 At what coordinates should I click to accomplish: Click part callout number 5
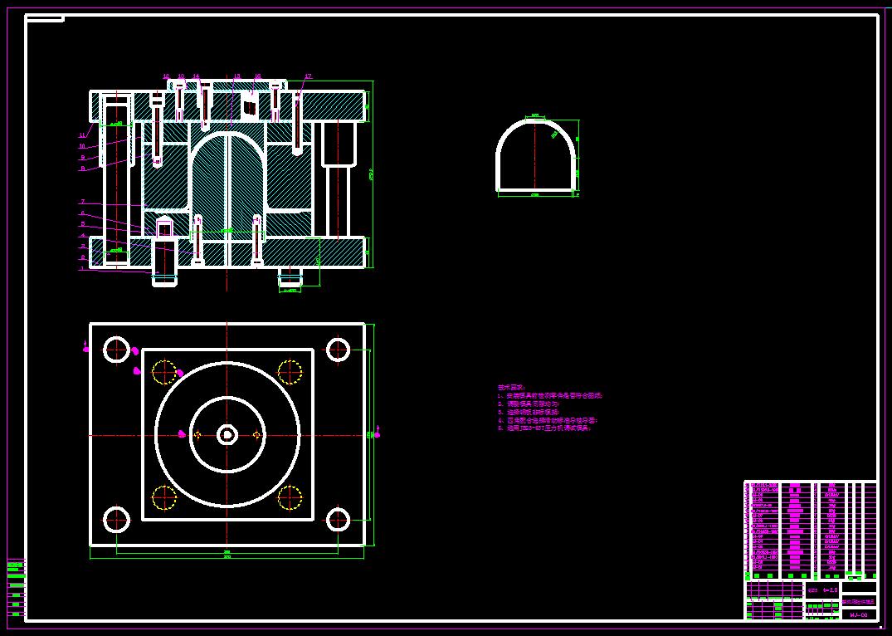coord(82,224)
